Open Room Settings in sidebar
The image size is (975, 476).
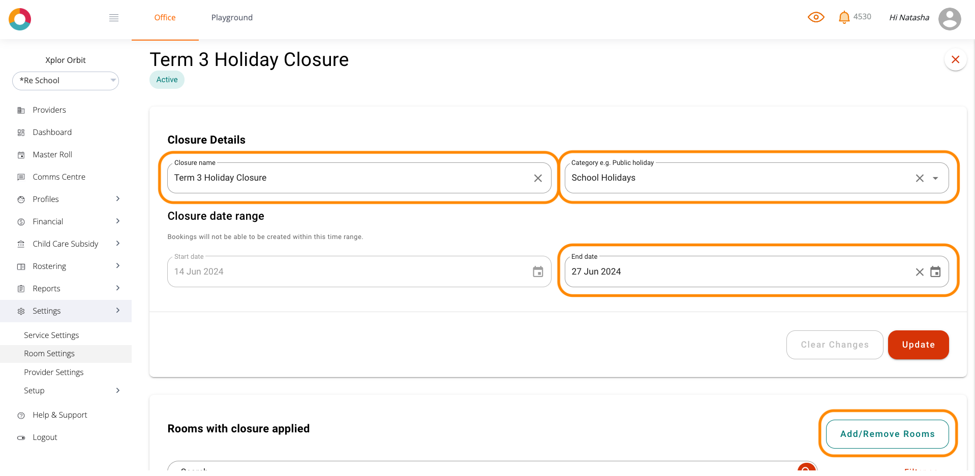[49, 354]
